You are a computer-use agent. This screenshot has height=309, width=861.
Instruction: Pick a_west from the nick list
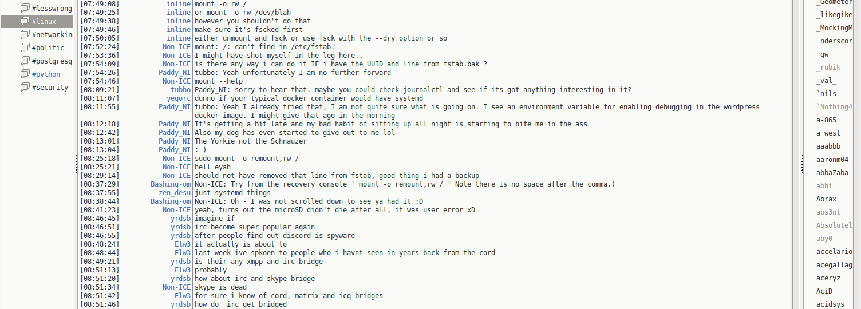[828, 133]
